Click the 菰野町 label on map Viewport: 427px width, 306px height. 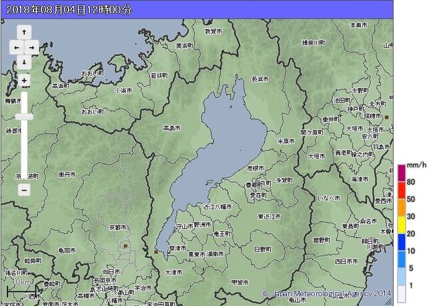coord(322,240)
